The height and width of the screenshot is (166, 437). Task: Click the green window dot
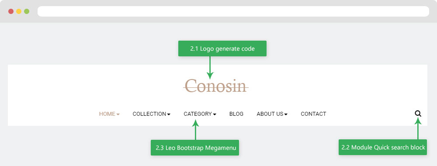click(x=27, y=11)
